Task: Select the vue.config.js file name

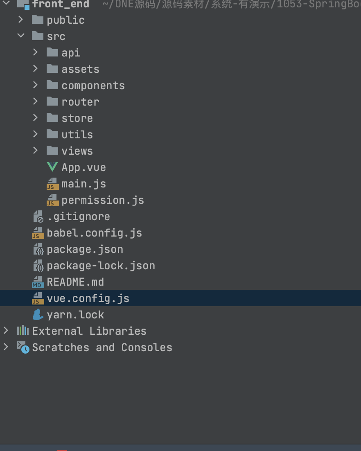Action: (88, 299)
